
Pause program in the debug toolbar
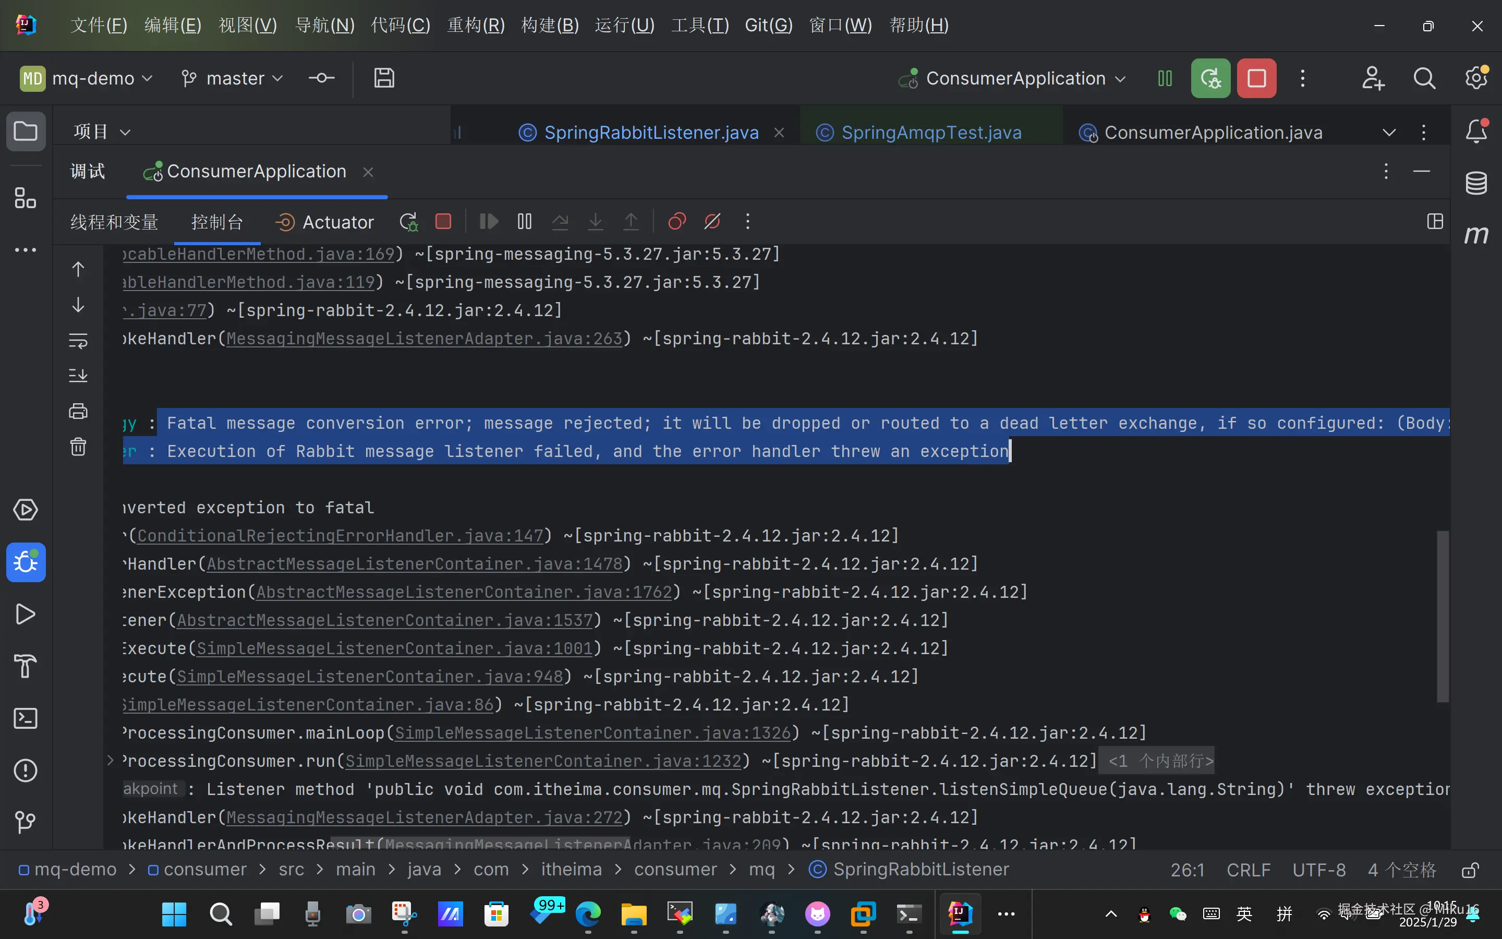click(525, 222)
